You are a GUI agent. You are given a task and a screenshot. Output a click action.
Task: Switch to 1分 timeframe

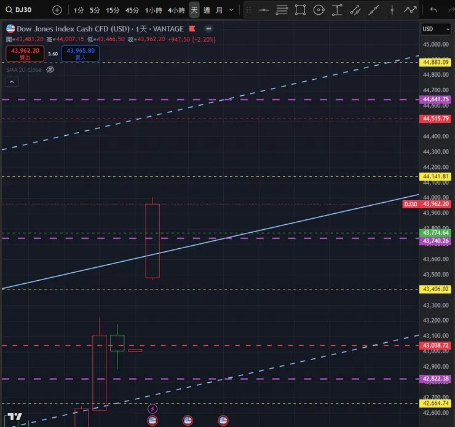coord(79,10)
